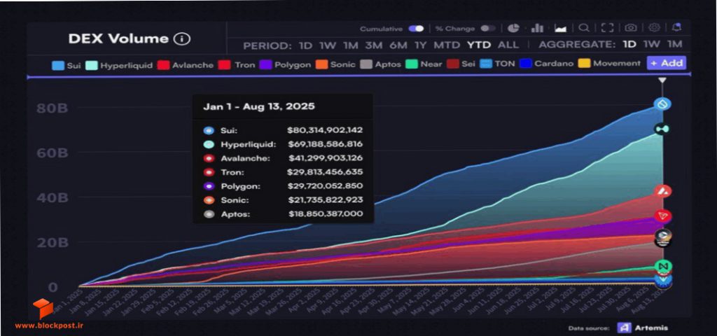Switch to pie chart view

(x=513, y=28)
